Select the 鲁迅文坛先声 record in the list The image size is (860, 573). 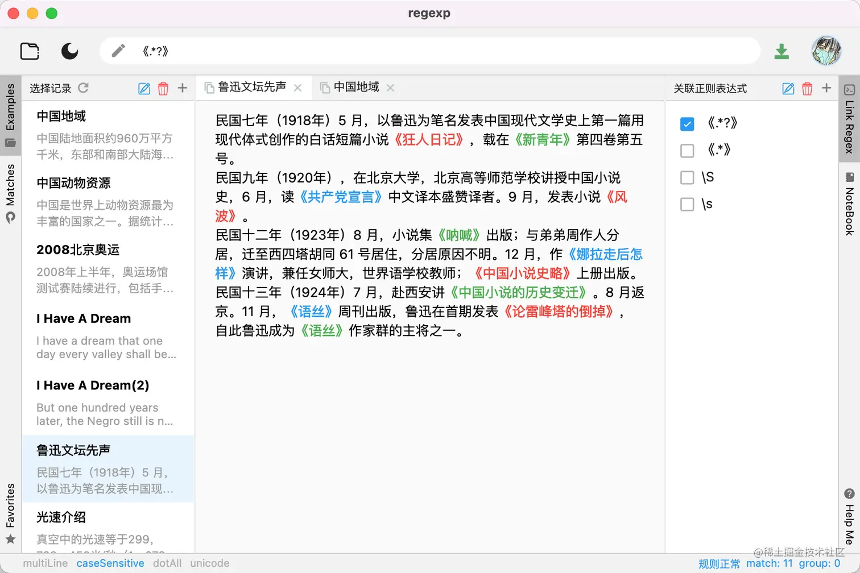point(108,469)
